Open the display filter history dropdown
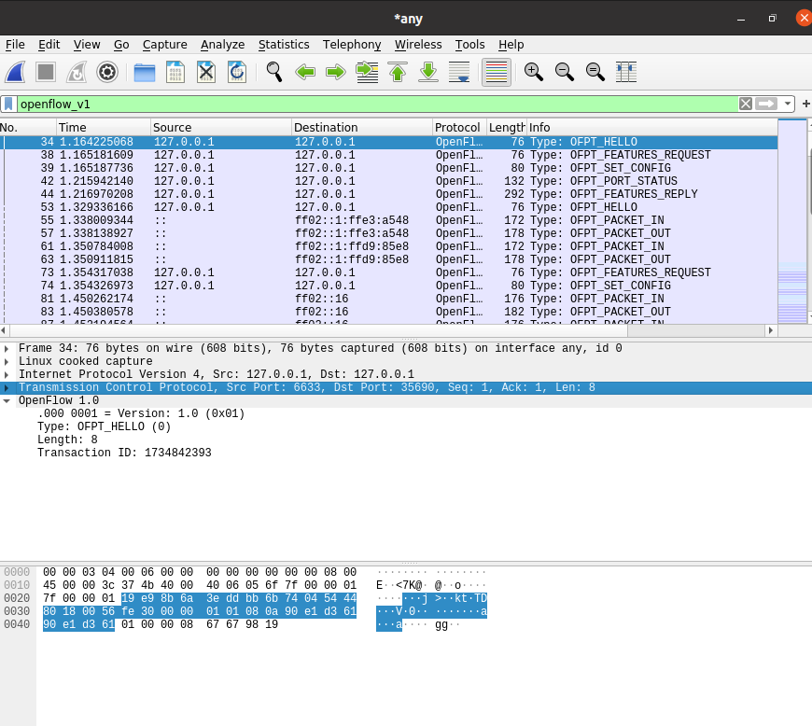812x726 pixels. point(789,104)
